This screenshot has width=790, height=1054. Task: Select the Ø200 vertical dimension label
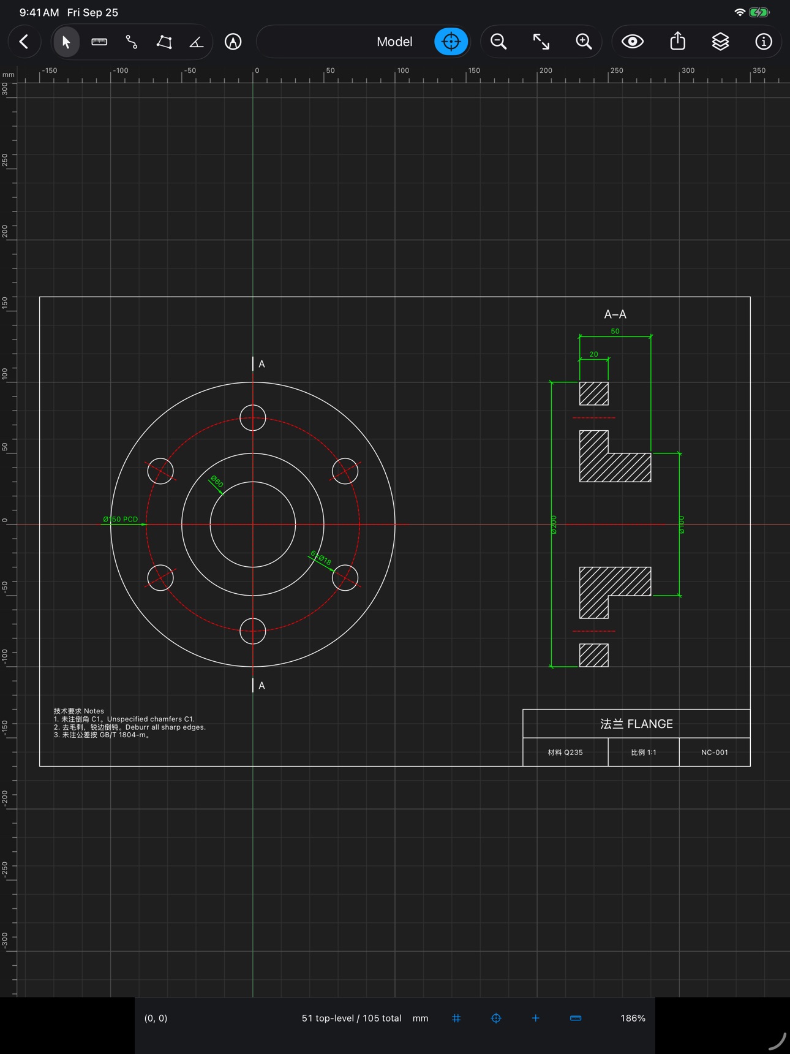554,525
